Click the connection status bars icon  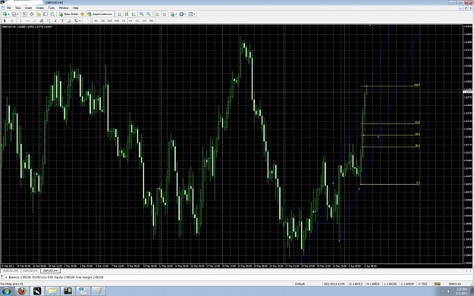click(x=437, y=284)
